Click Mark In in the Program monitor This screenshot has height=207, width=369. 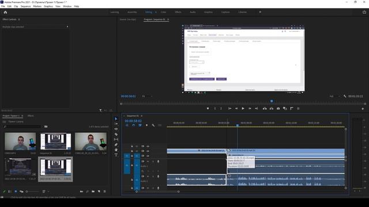(215, 109)
